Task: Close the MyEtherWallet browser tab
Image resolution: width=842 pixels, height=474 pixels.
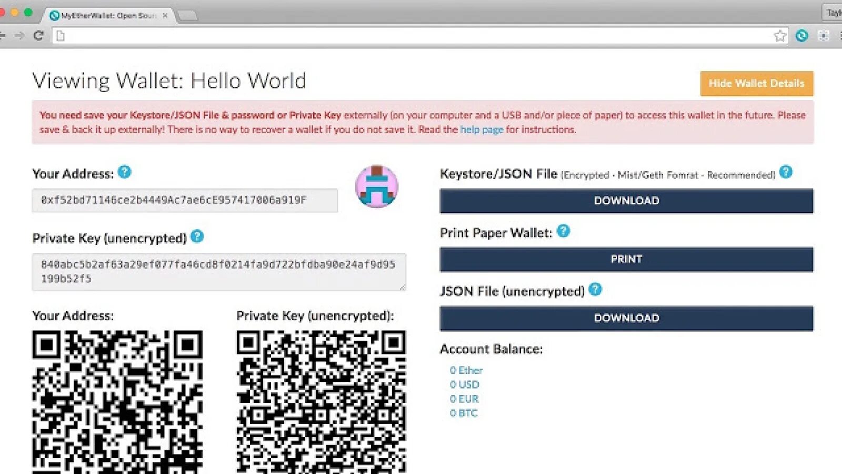Action: 165,16
